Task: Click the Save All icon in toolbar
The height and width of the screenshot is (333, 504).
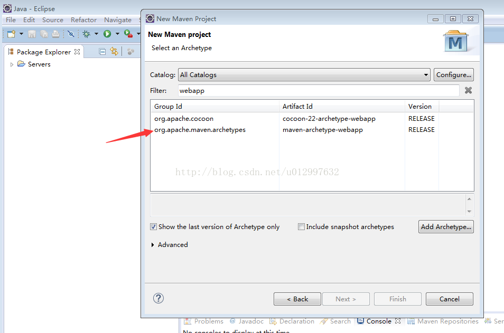Action: [44, 34]
